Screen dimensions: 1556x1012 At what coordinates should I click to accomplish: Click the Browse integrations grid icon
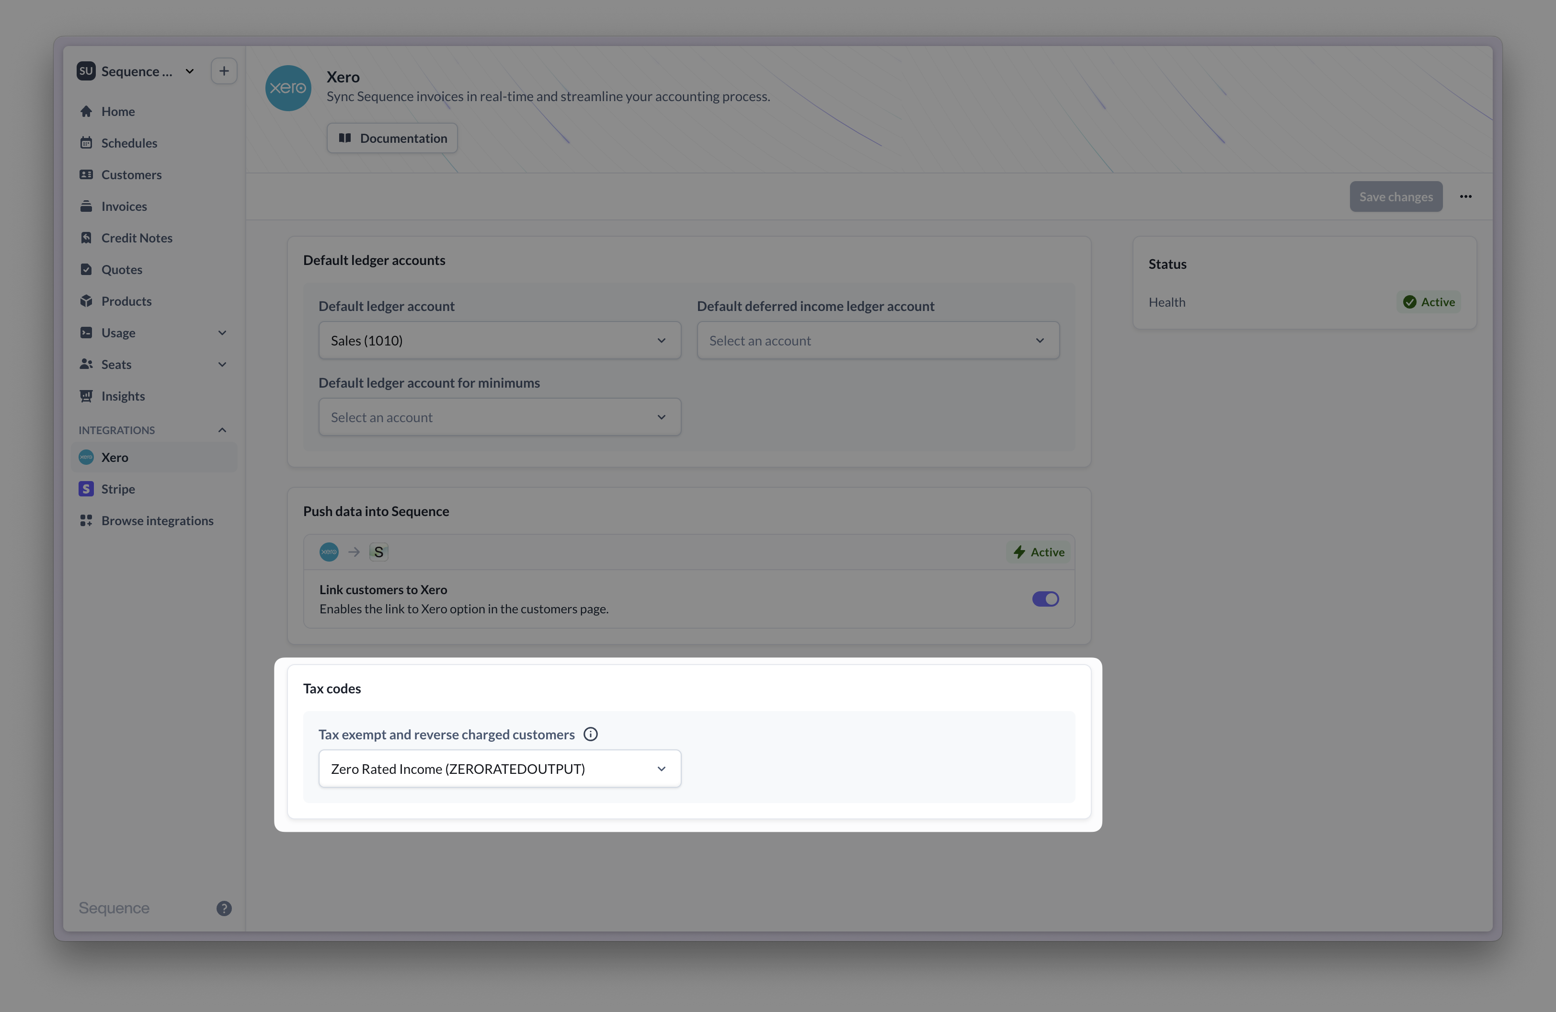coord(86,520)
